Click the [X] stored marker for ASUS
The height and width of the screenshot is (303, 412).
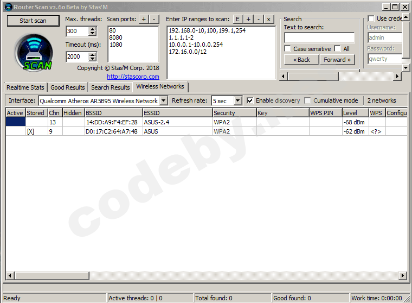[30, 131]
